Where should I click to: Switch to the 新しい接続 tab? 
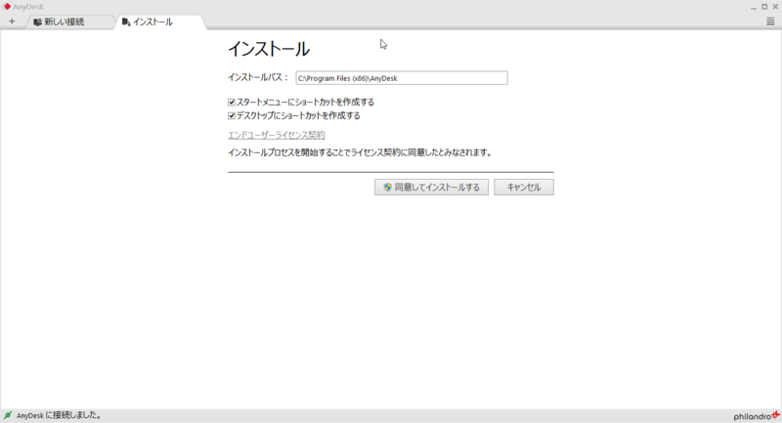click(x=69, y=21)
